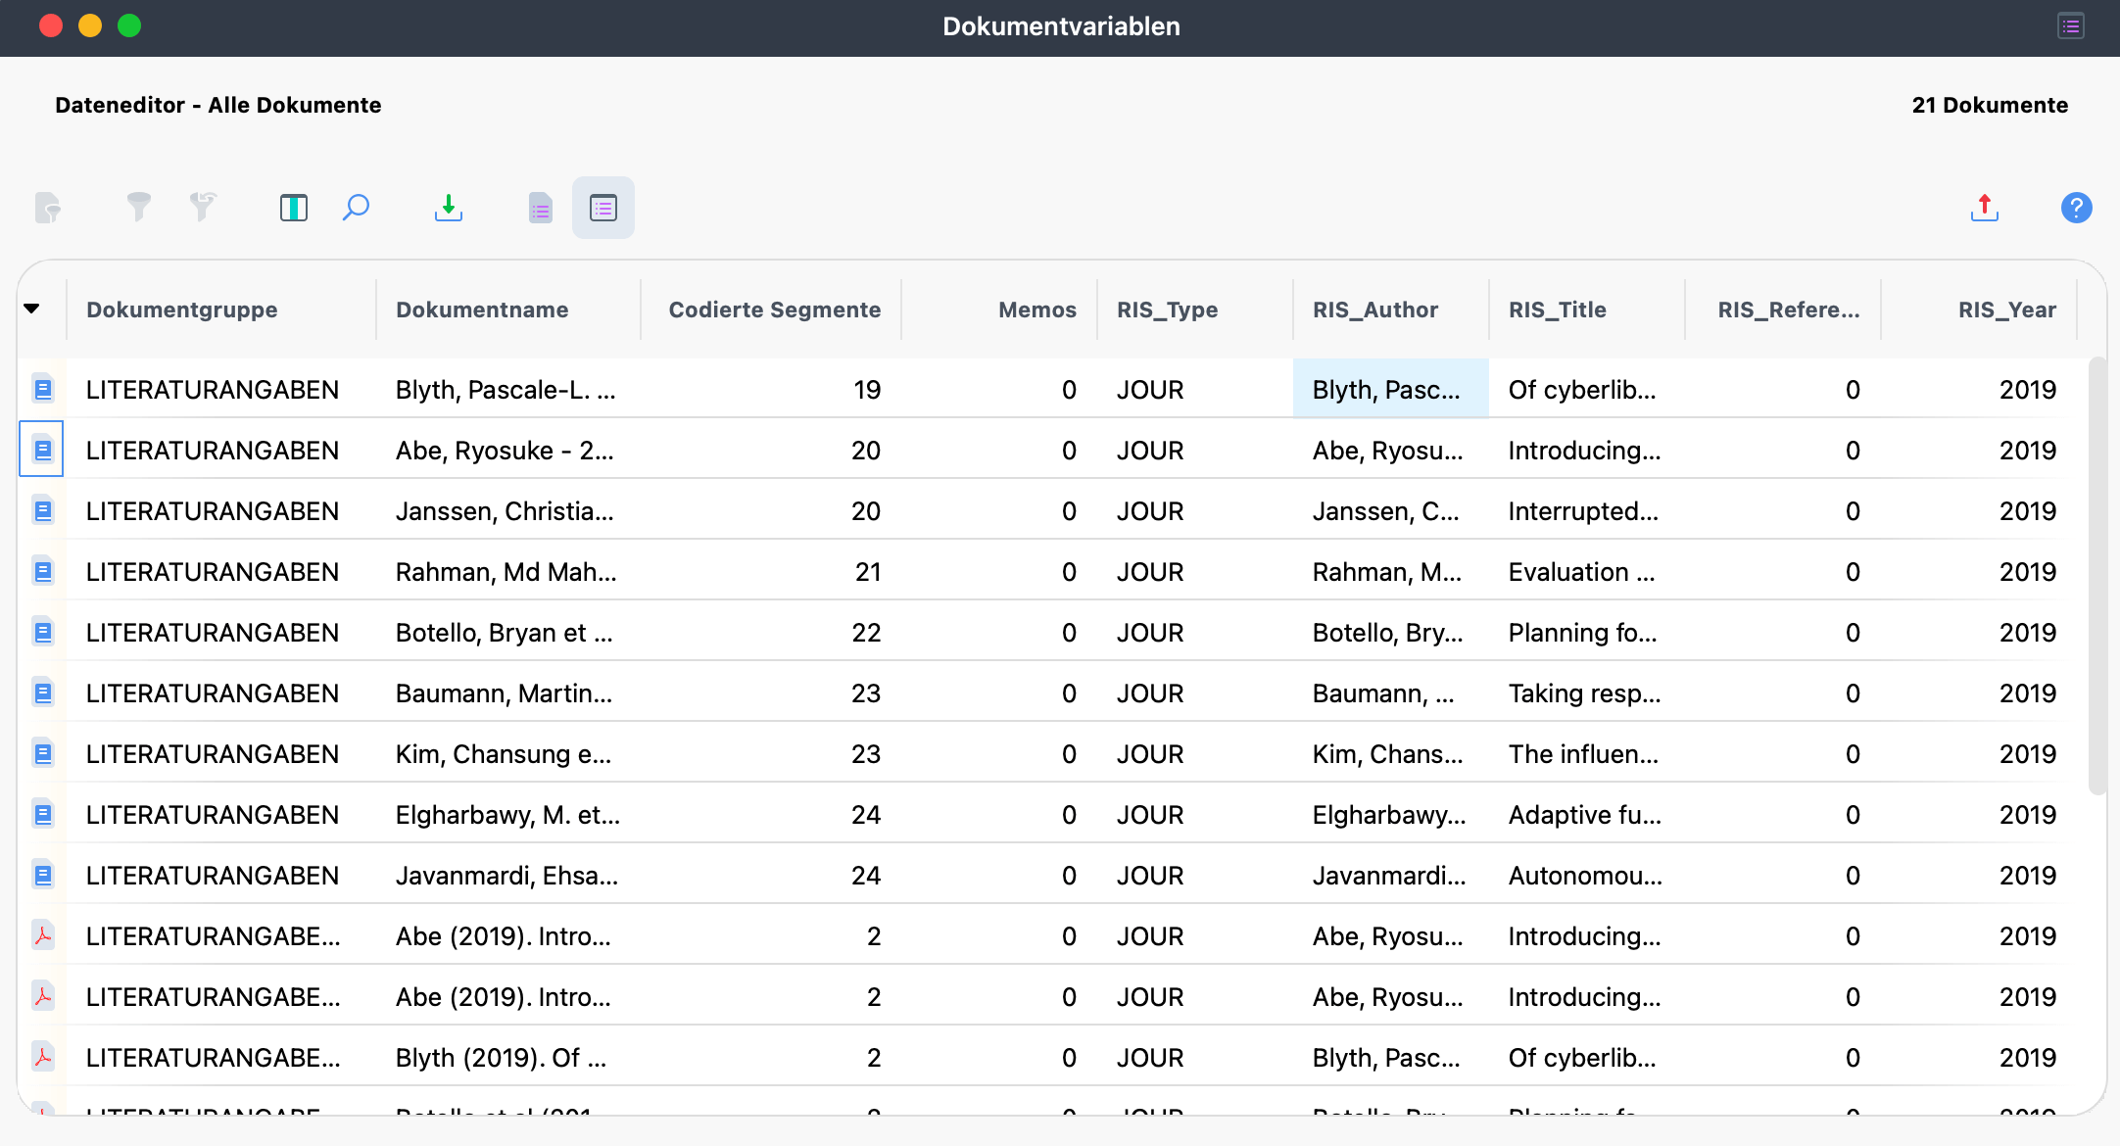Select Codierte Segmente value 22
Image resolution: width=2120 pixels, height=1146 pixels.
pos(771,632)
